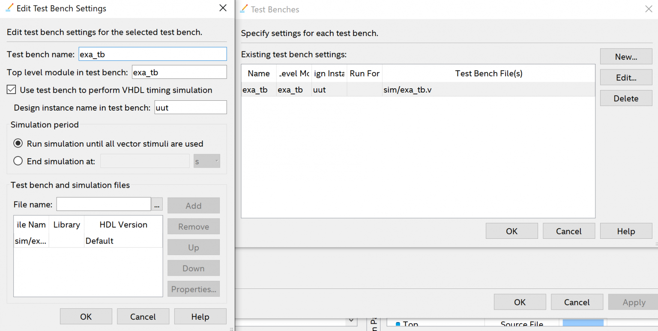The height and width of the screenshot is (331, 658).
Task: Confirm with OK in Edit Test Bench Settings
Action: point(86,317)
